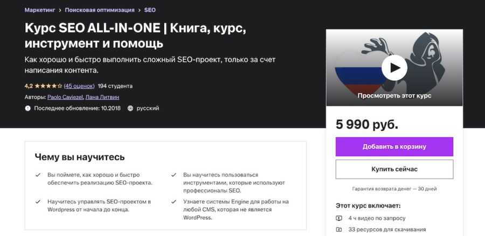Click the video-on-demand icon
The width and height of the screenshot is (485, 236).
pos(339,218)
